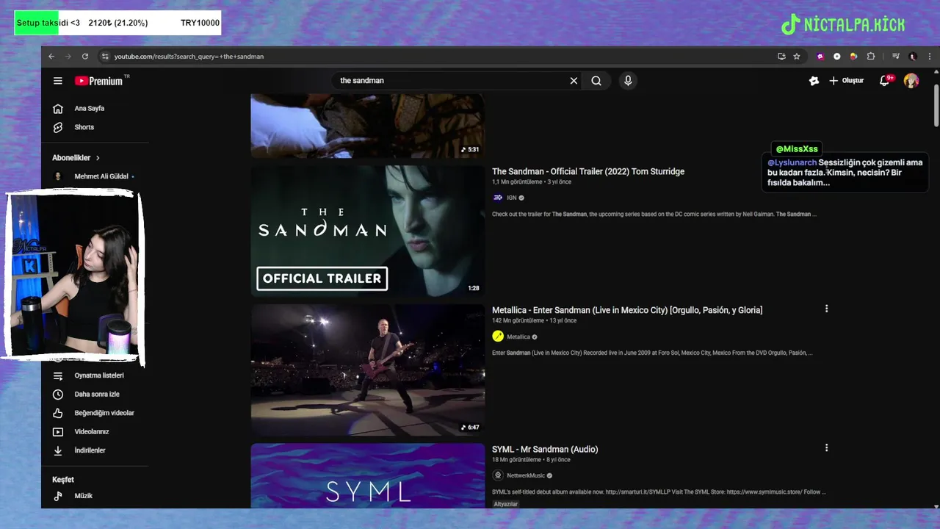Open the NettwerkMusic channel link
This screenshot has width=940, height=529.
click(x=526, y=475)
